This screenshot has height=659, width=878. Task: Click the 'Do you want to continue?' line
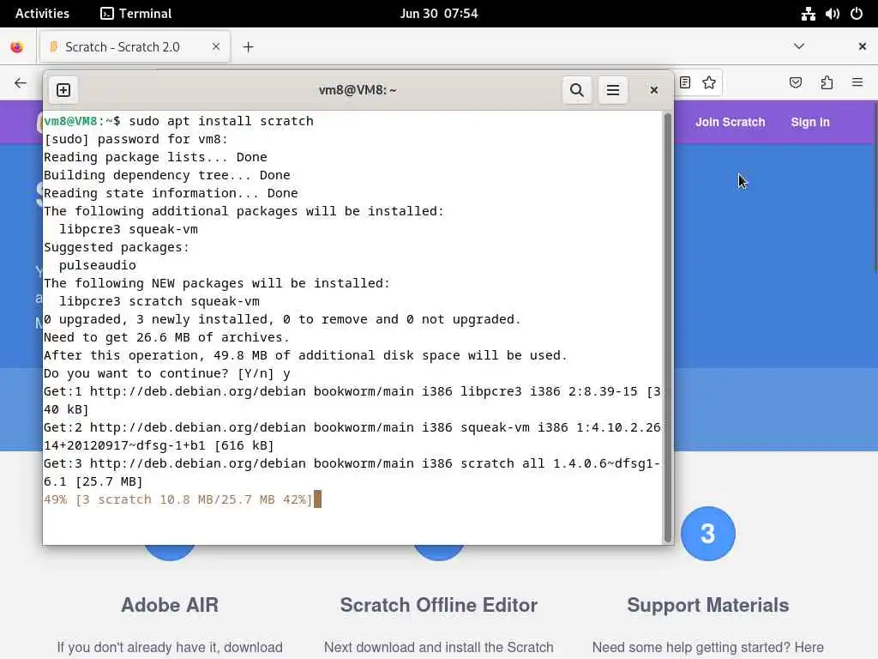(x=167, y=373)
